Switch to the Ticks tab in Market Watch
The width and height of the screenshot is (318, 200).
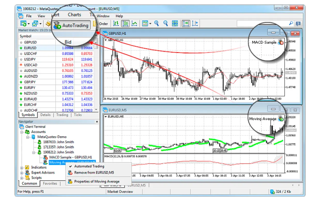(x=78, y=115)
